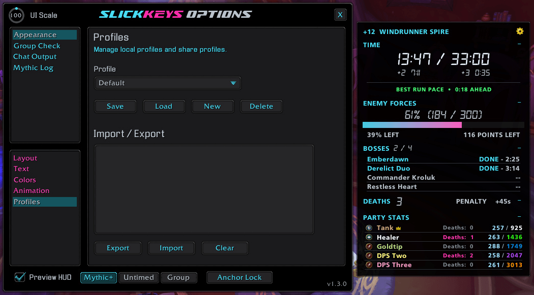Viewport: 534px width, 295px height.
Task: Open the Profile dropdown showing Default
Action: (x=167, y=83)
